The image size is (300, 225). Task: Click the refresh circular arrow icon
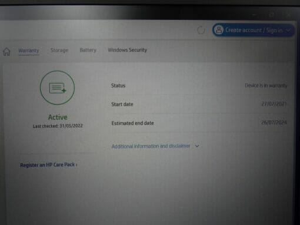[201, 30]
